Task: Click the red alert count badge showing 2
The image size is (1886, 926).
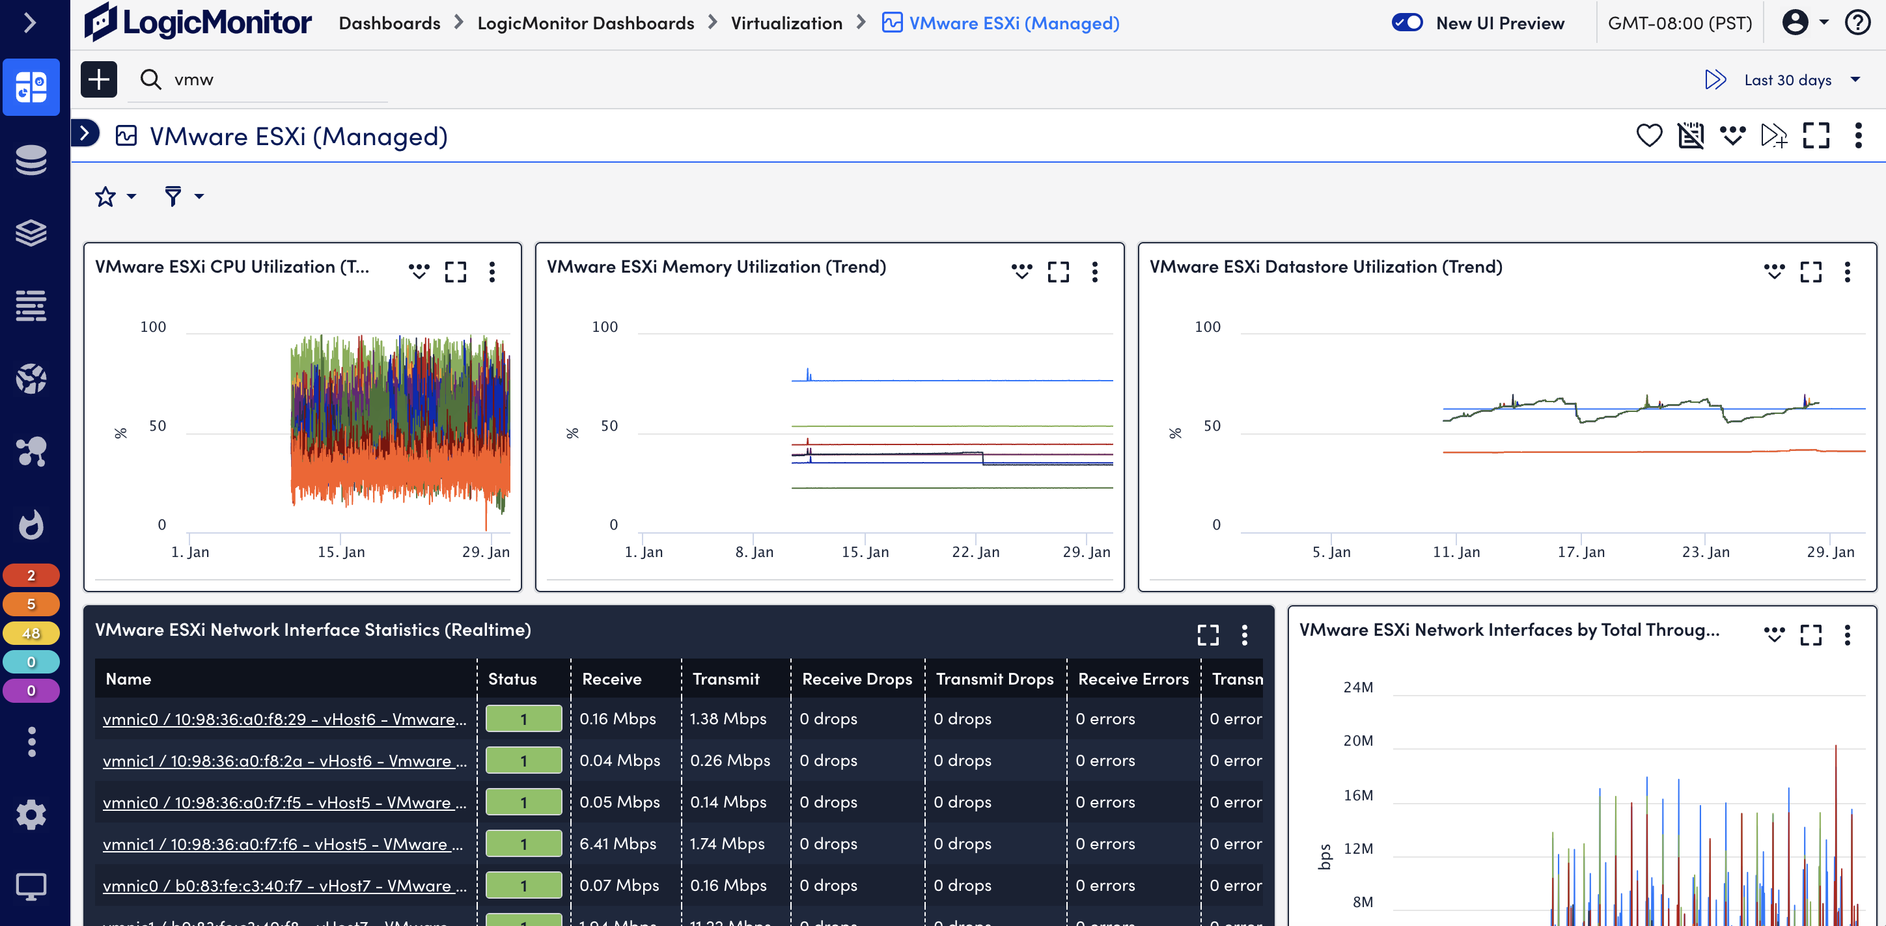Action: coord(31,575)
